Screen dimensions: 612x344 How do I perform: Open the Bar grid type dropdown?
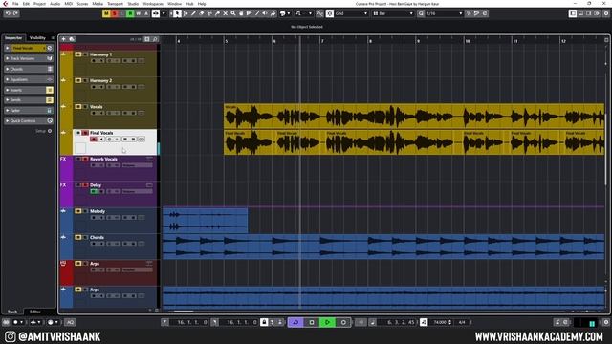(x=393, y=13)
